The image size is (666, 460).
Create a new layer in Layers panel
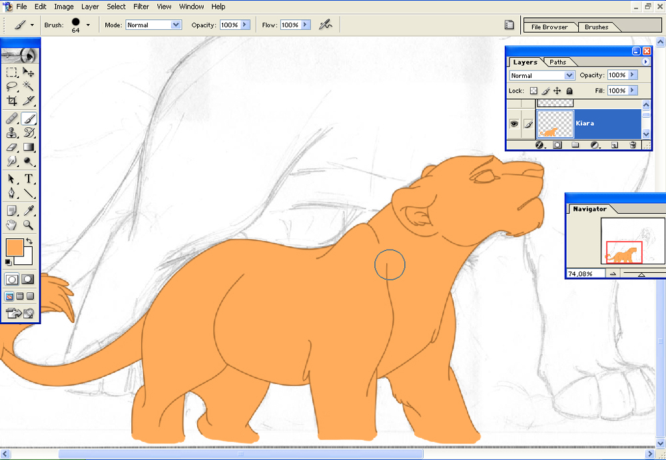pyautogui.click(x=614, y=145)
